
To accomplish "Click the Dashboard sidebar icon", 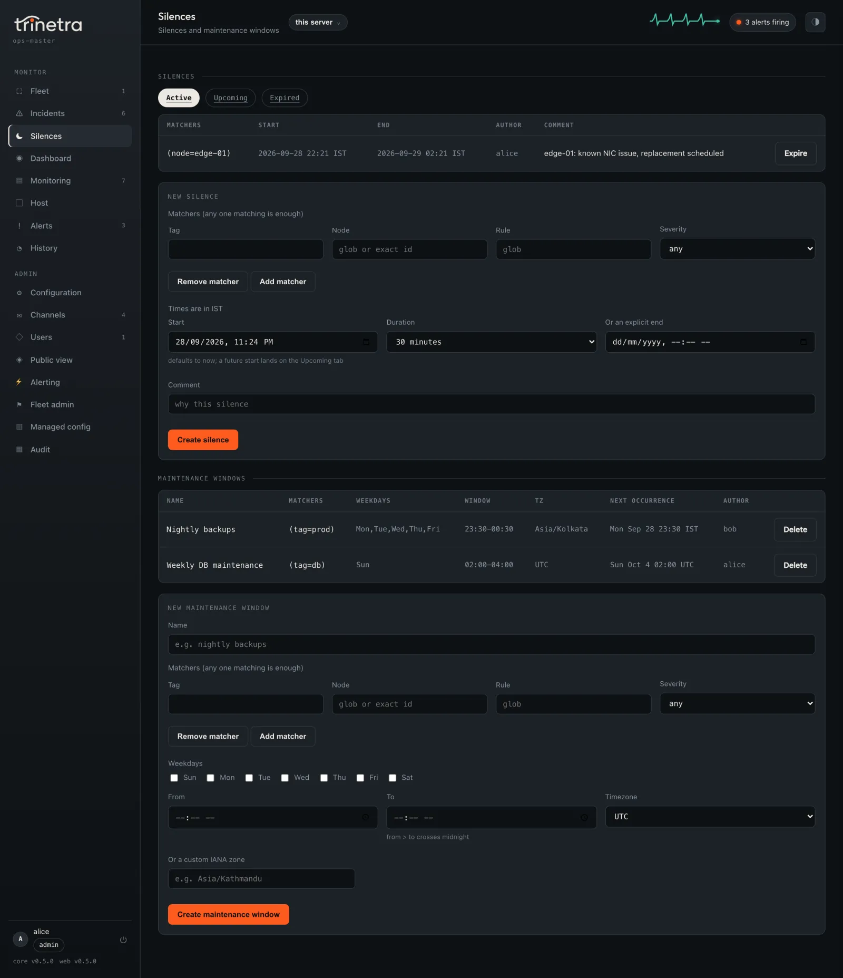I will [x=19, y=158].
